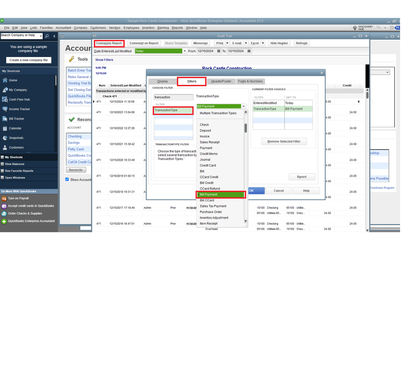Open the search scope dropdown arrow
Screen dimensions: 419x382
(41, 36)
